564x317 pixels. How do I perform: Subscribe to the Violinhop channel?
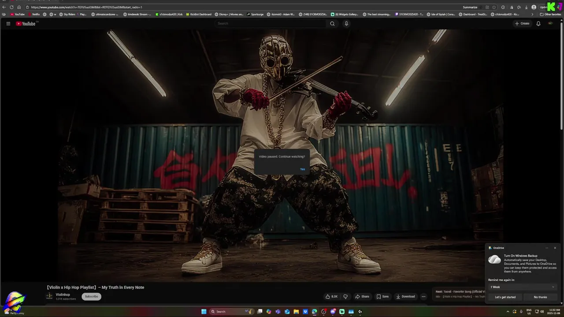pos(91,296)
